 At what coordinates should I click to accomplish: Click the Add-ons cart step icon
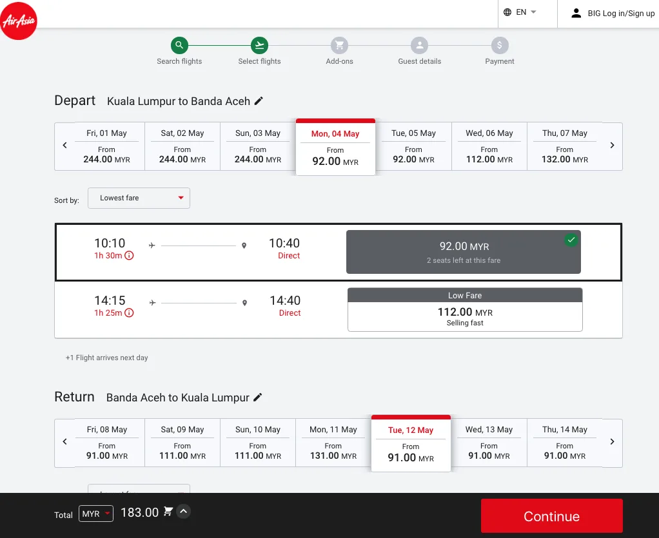[x=339, y=45]
